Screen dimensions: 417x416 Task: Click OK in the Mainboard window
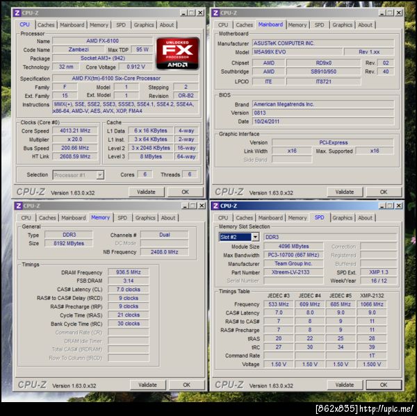384,192
